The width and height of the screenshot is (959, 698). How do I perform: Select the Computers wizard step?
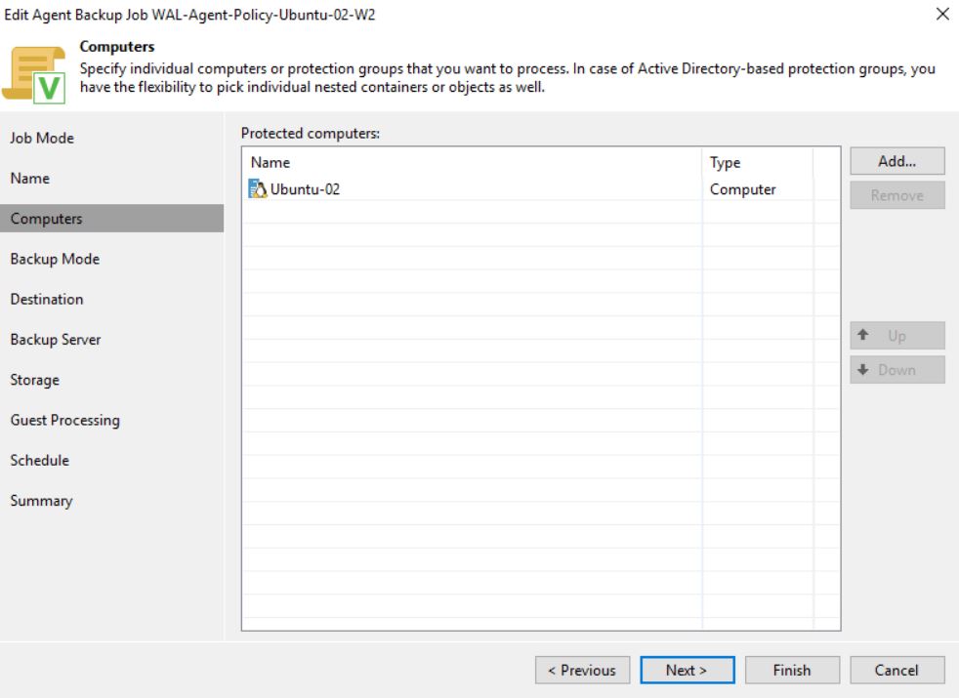click(x=112, y=219)
